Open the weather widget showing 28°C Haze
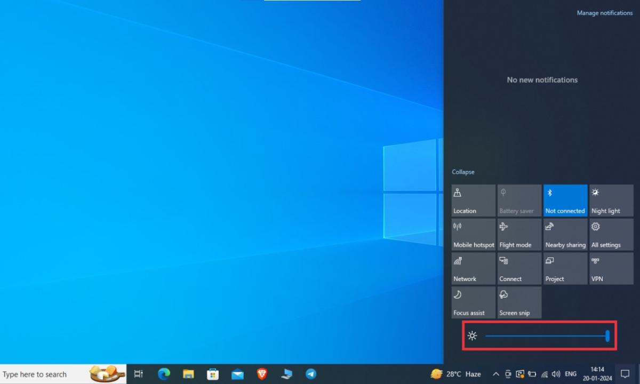 (456, 374)
